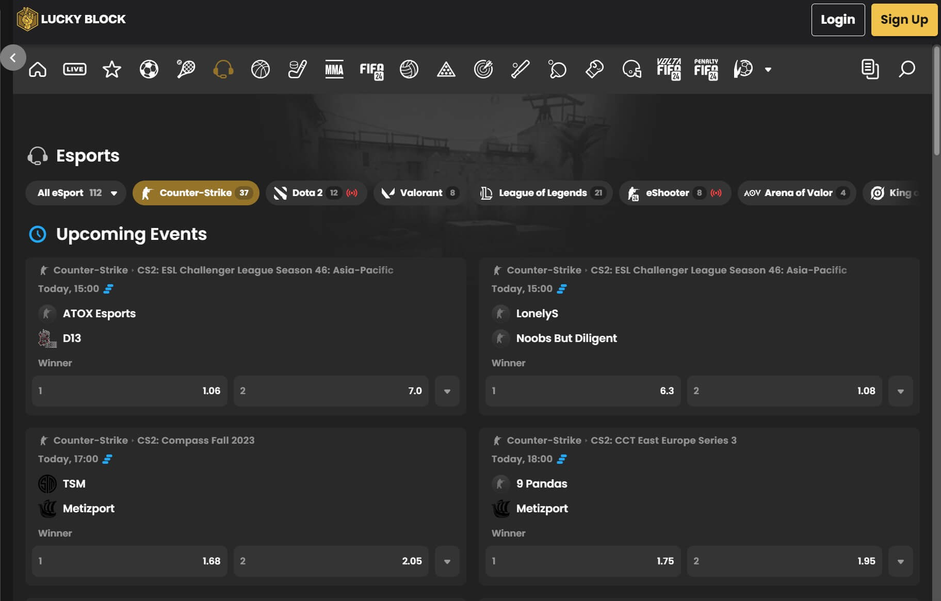Image resolution: width=941 pixels, height=601 pixels.
Task: Select the tennis racket sport icon
Action: click(186, 69)
